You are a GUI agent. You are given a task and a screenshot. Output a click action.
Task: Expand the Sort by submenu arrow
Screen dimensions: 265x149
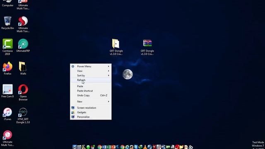108,75
